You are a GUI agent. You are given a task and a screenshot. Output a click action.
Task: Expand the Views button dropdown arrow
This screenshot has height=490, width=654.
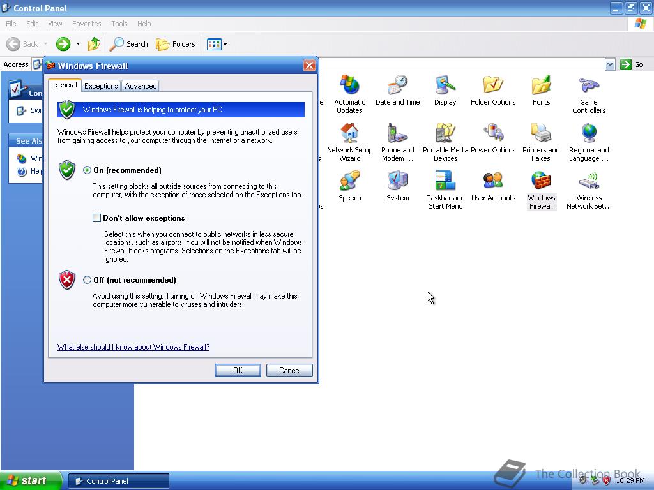(x=225, y=44)
